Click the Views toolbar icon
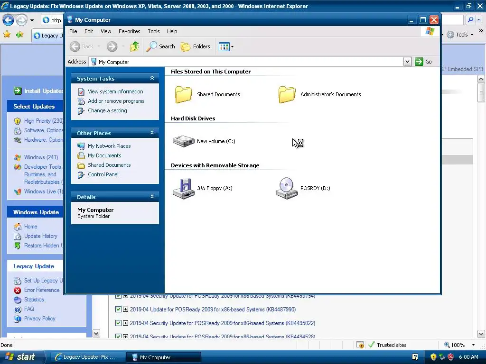Screen dimensions: 486x364 click(224, 47)
